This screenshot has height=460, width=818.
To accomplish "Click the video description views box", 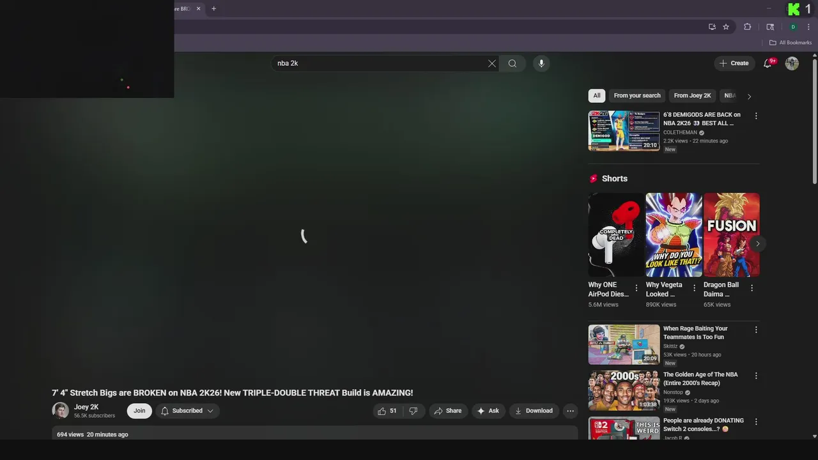I will click(314, 433).
